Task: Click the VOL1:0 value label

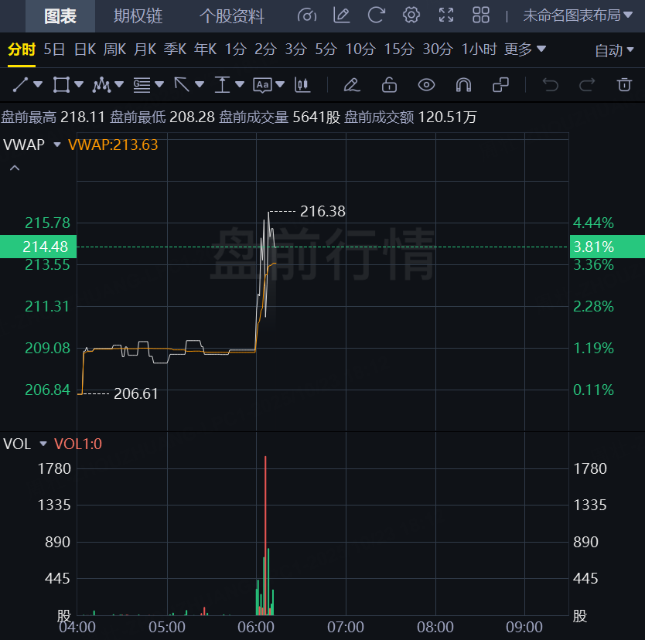Action: click(78, 444)
